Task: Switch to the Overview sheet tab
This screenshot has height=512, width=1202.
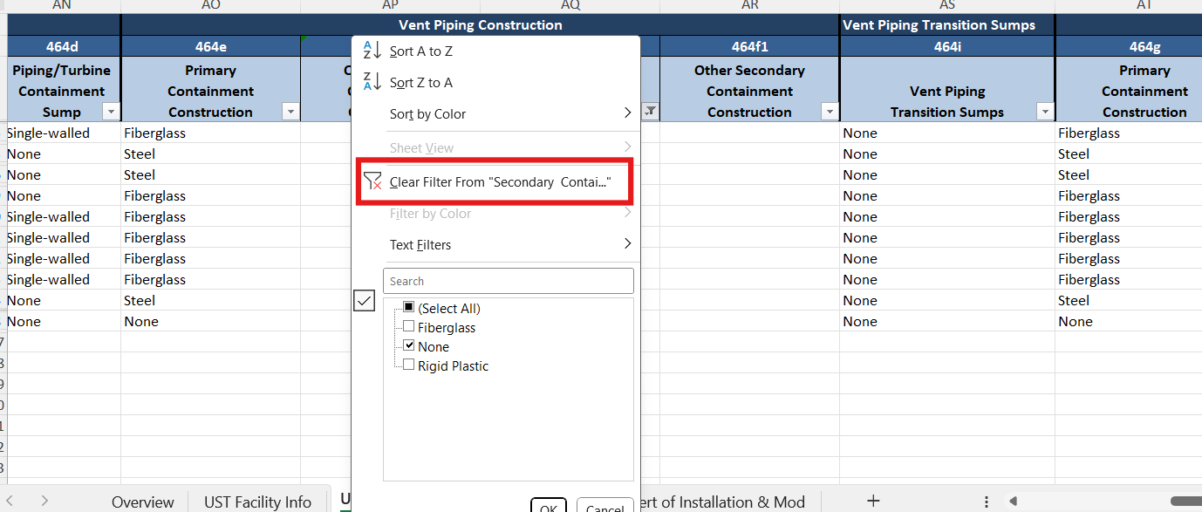Action: pyautogui.click(x=143, y=502)
